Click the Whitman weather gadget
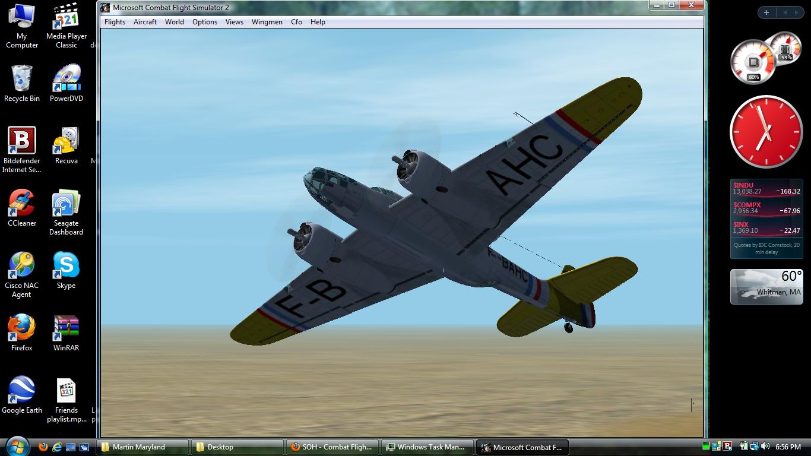 pos(766,286)
